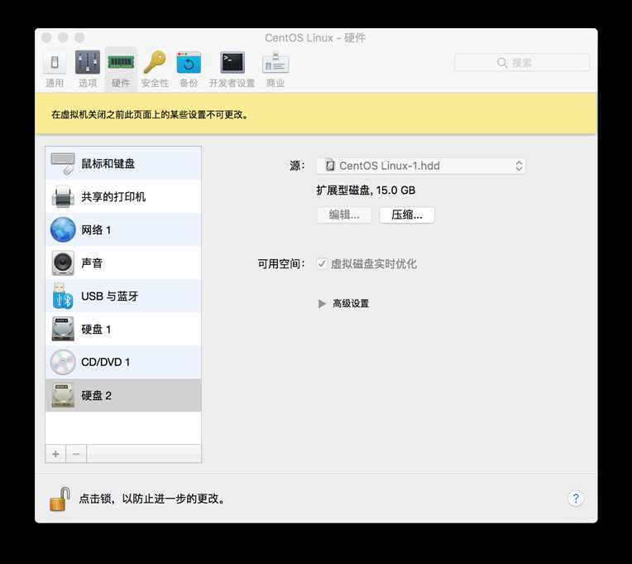The height and width of the screenshot is (564, 632).
Task: Click the search magnifier icon
Action: point(502,63)
